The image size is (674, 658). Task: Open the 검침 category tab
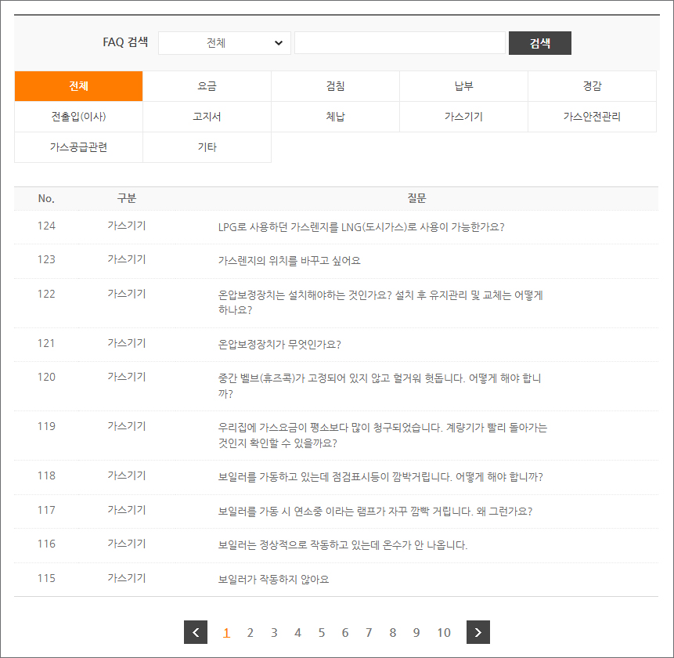coord(335,86)
